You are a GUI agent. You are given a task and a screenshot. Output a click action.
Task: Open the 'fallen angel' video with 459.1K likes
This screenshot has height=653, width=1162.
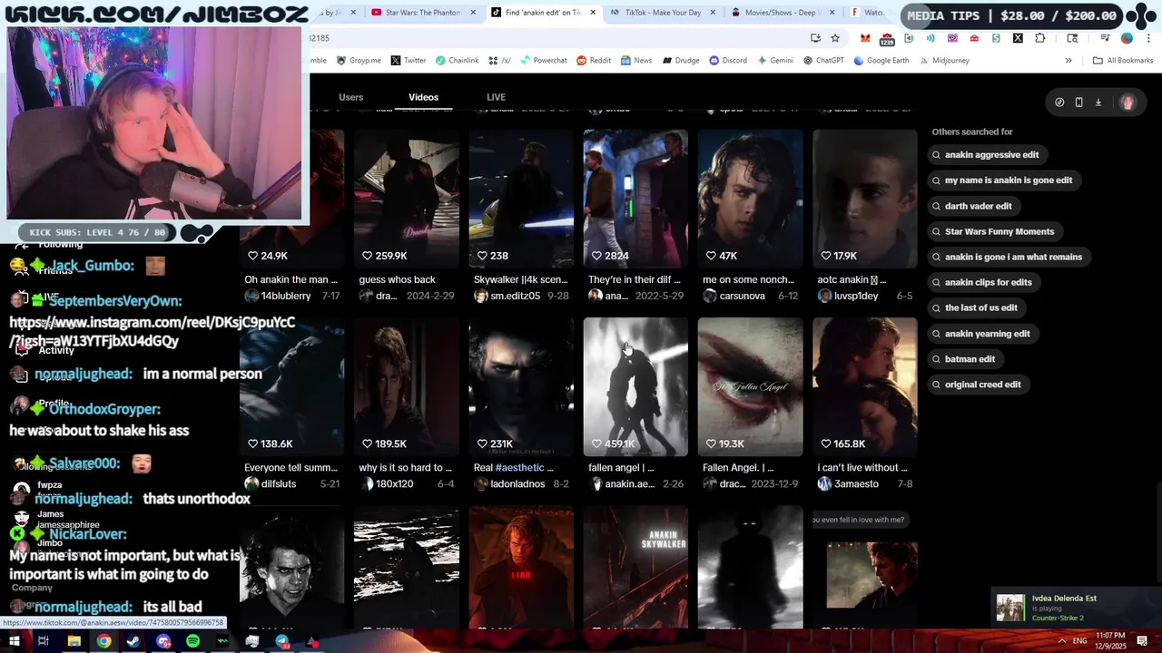click(635, 386)
